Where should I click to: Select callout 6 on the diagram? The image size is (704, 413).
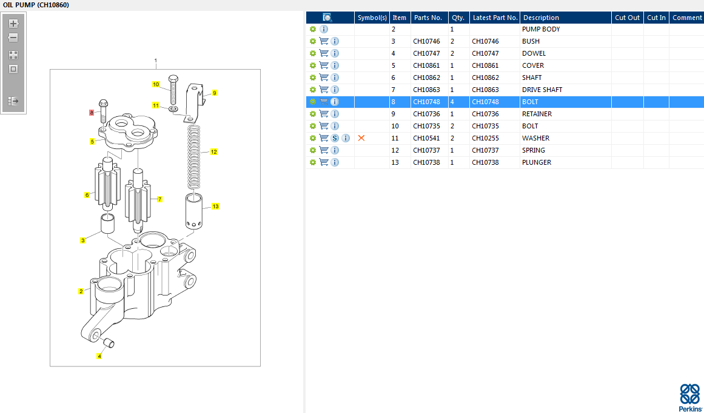[x=87, y=195]
